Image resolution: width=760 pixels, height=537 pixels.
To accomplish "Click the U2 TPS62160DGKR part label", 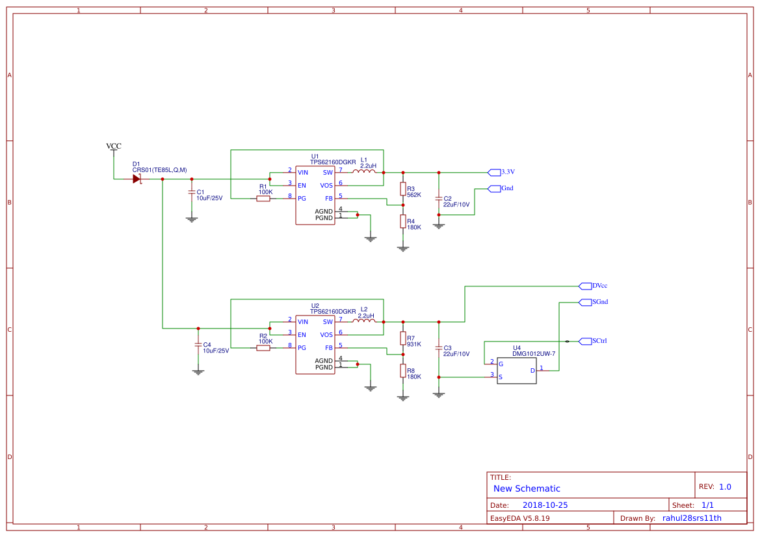I will (x=333, y=312).
